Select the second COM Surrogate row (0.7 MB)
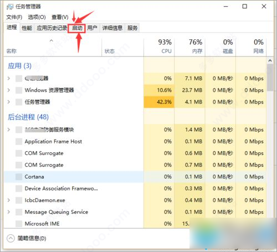 [135, 165]
